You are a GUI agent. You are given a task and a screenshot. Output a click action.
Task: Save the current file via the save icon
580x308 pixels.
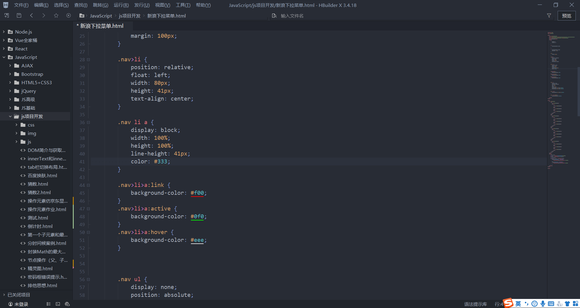[x=19, y=15]
